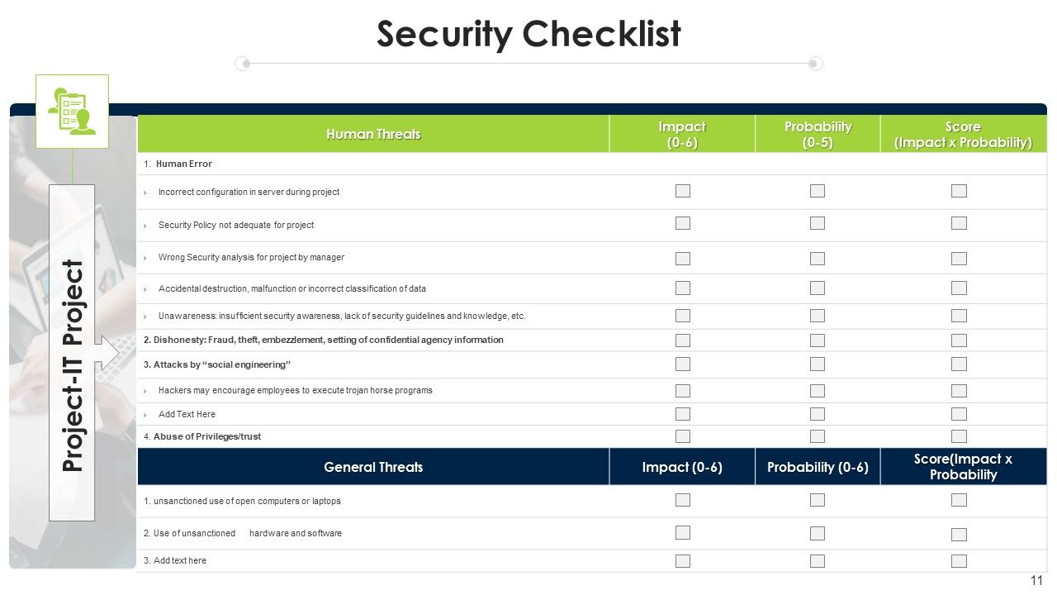Tick Score box for unsanctioned hardware and software
1057x595 pixels.
pos(959,534)
